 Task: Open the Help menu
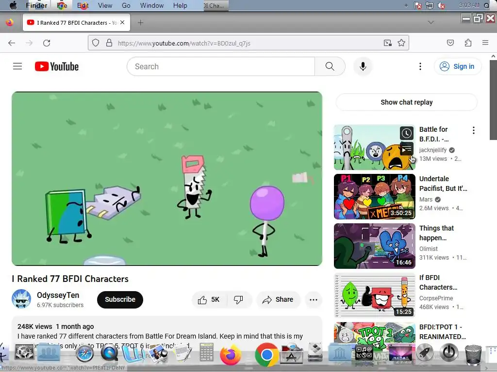pyautogui.click(x=180, y=5)
